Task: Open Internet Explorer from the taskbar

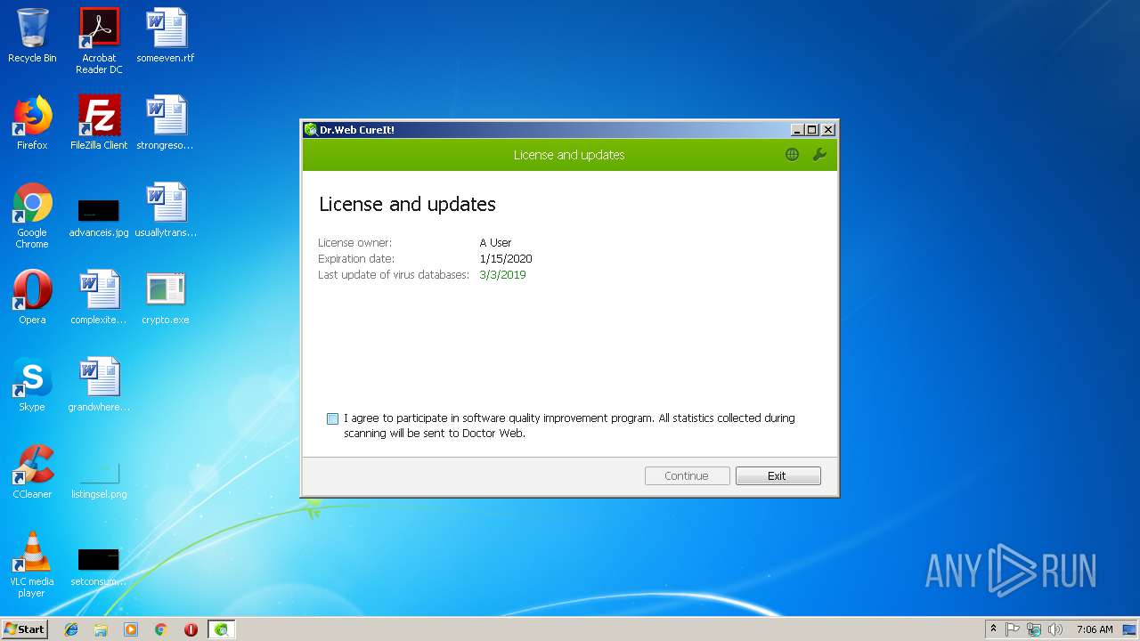Action: (x=71, y=629)
